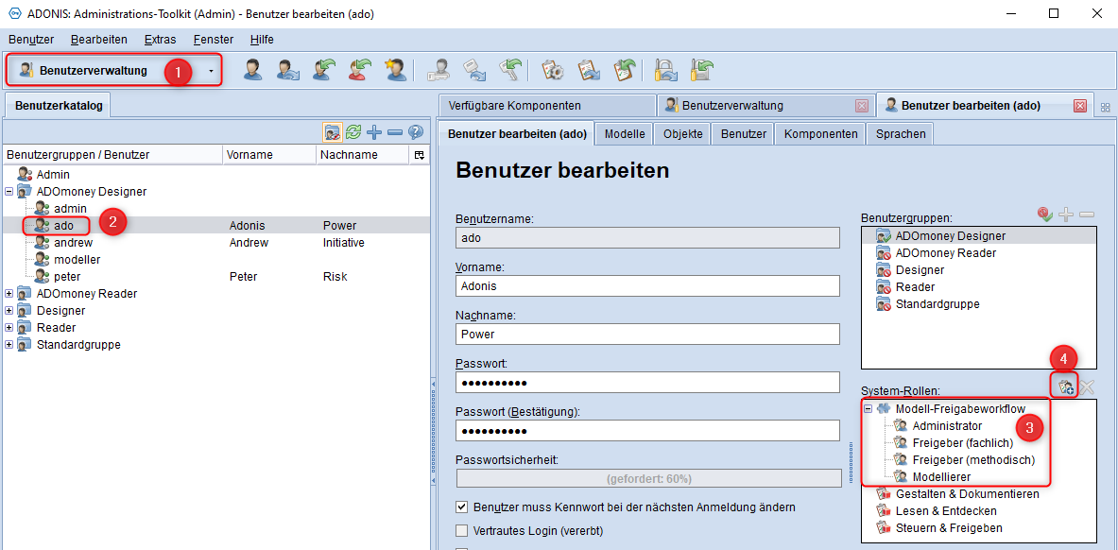
Task: Sort by the Vorname column header
Action: click(x=268, y=155)
